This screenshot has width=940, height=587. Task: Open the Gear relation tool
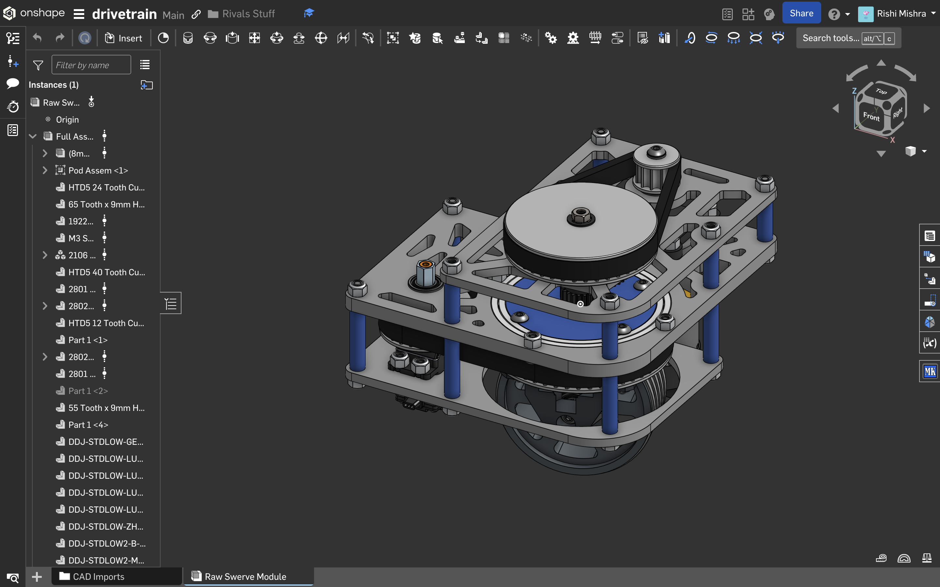pos(551,38)
